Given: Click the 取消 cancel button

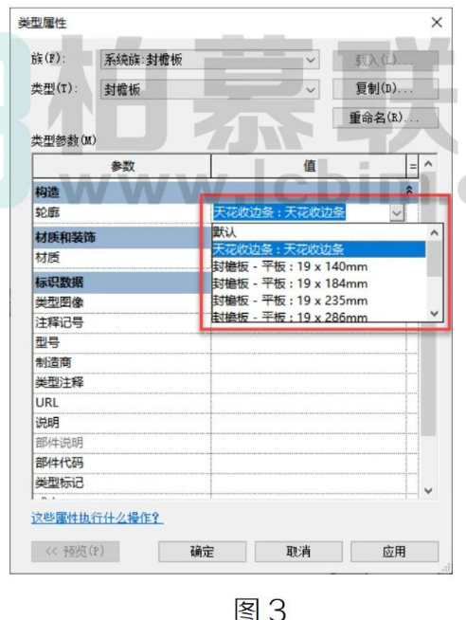Looking at the screenshot, I should [x=298, y=552].
